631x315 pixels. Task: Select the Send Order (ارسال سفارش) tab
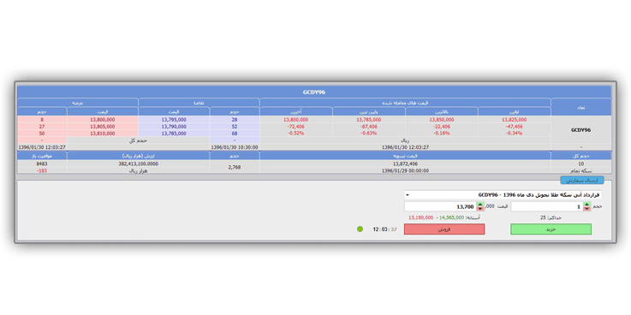[582, 181]
